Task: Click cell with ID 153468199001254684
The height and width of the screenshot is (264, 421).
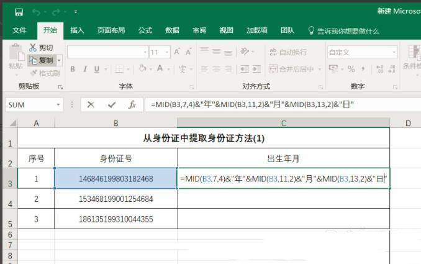Action: pos(115,199)
